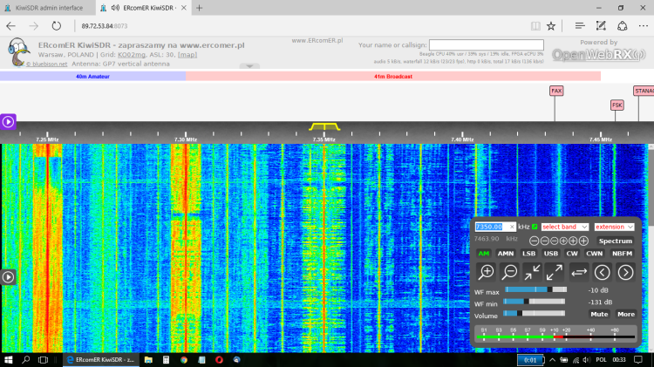Open the Spectrum display
Viewport: 654px width, 367px height.
pyautogui.click(x=616, y=241)
